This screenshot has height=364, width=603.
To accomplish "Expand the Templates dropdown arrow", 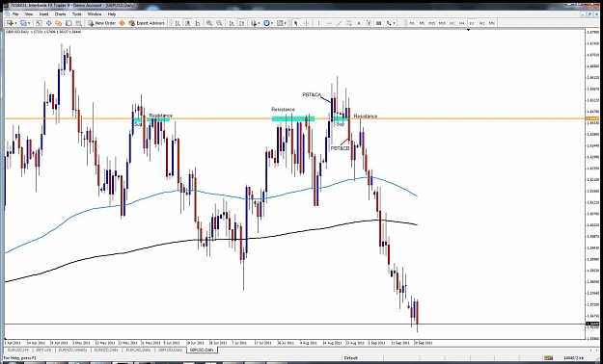I will tap(286, 23).
